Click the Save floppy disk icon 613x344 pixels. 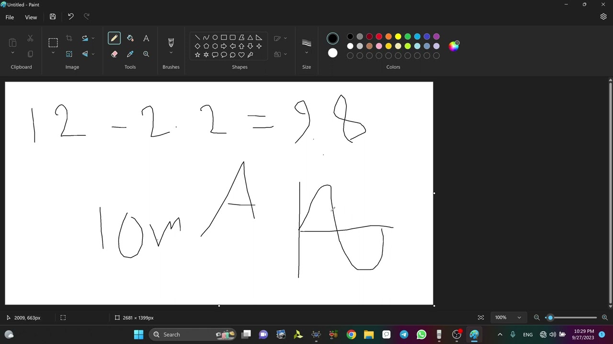coord(53,17)
